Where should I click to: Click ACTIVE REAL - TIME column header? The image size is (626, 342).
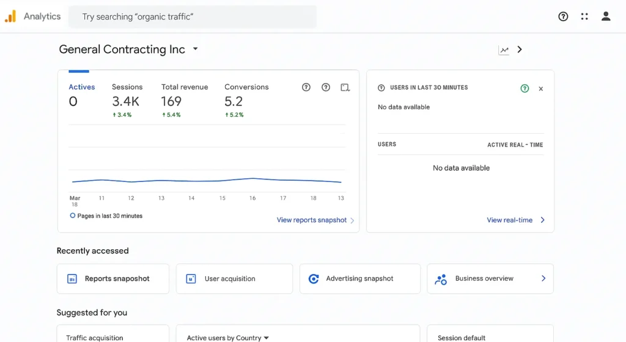pos(515,145)
